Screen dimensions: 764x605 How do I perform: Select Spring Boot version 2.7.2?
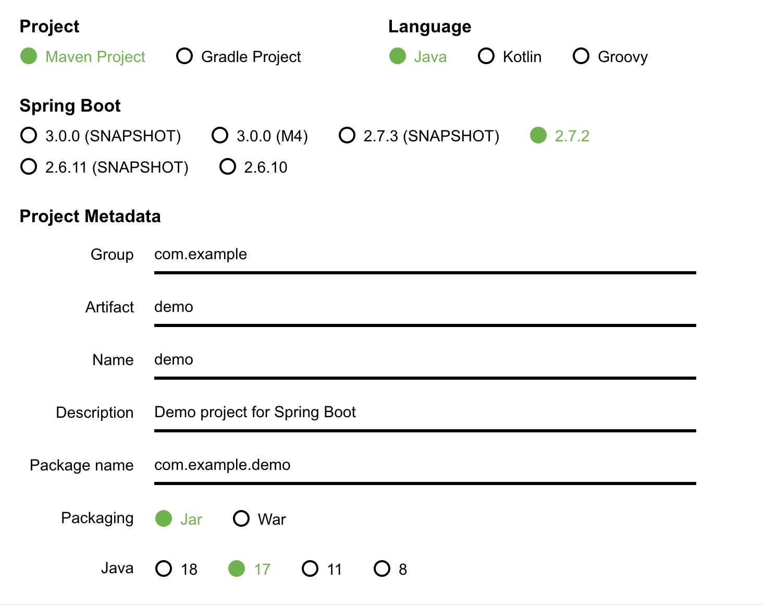(538, 136)
